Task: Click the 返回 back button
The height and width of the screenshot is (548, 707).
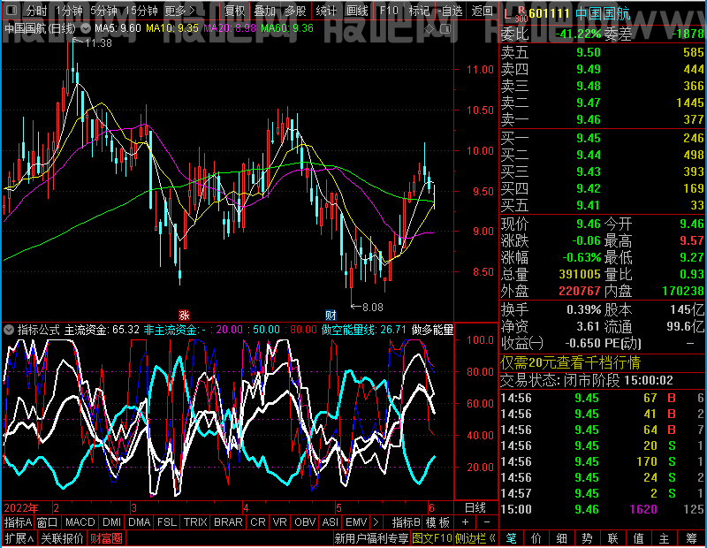Action: point(482,11)
